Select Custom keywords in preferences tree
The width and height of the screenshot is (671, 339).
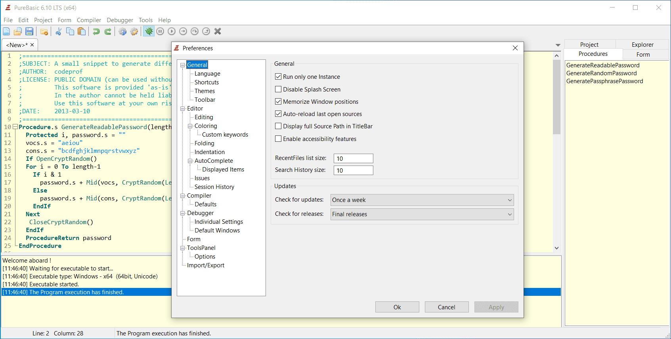(x=225, y=135)
